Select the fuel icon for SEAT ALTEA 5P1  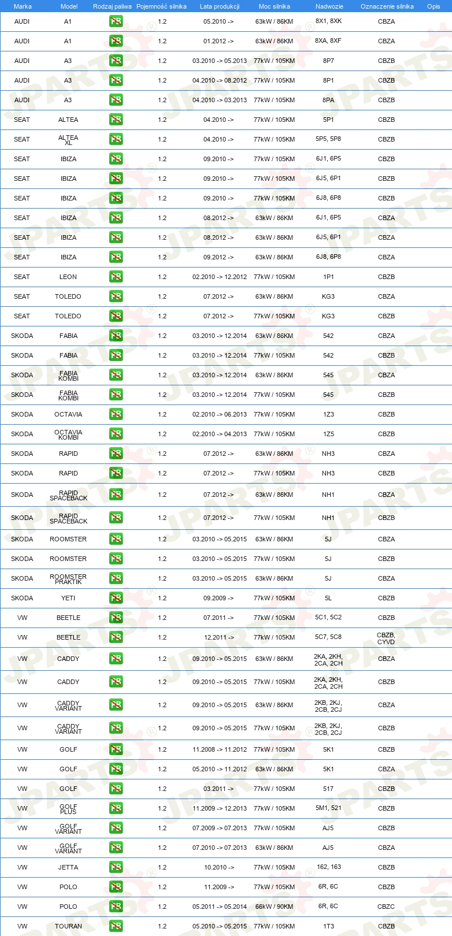(x=116, y=120)
